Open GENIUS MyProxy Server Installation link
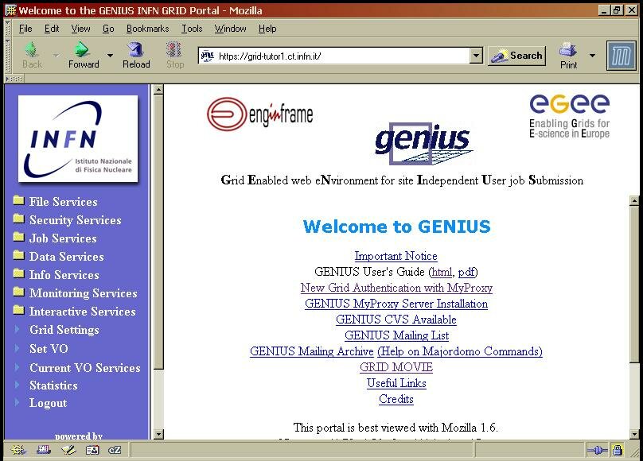 pos(396,304)
